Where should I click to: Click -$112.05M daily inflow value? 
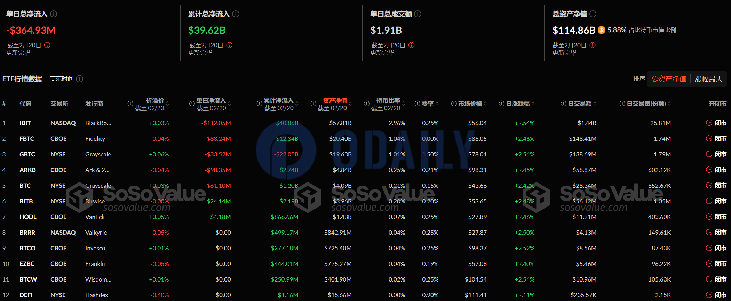coord(216,123)
